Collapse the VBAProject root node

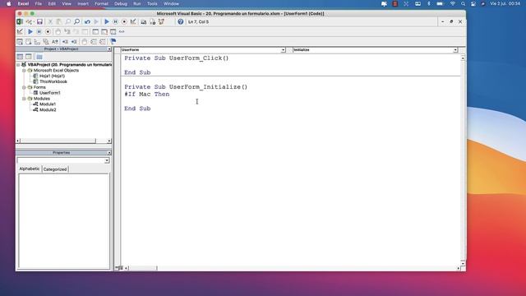(x=18, y=64)
